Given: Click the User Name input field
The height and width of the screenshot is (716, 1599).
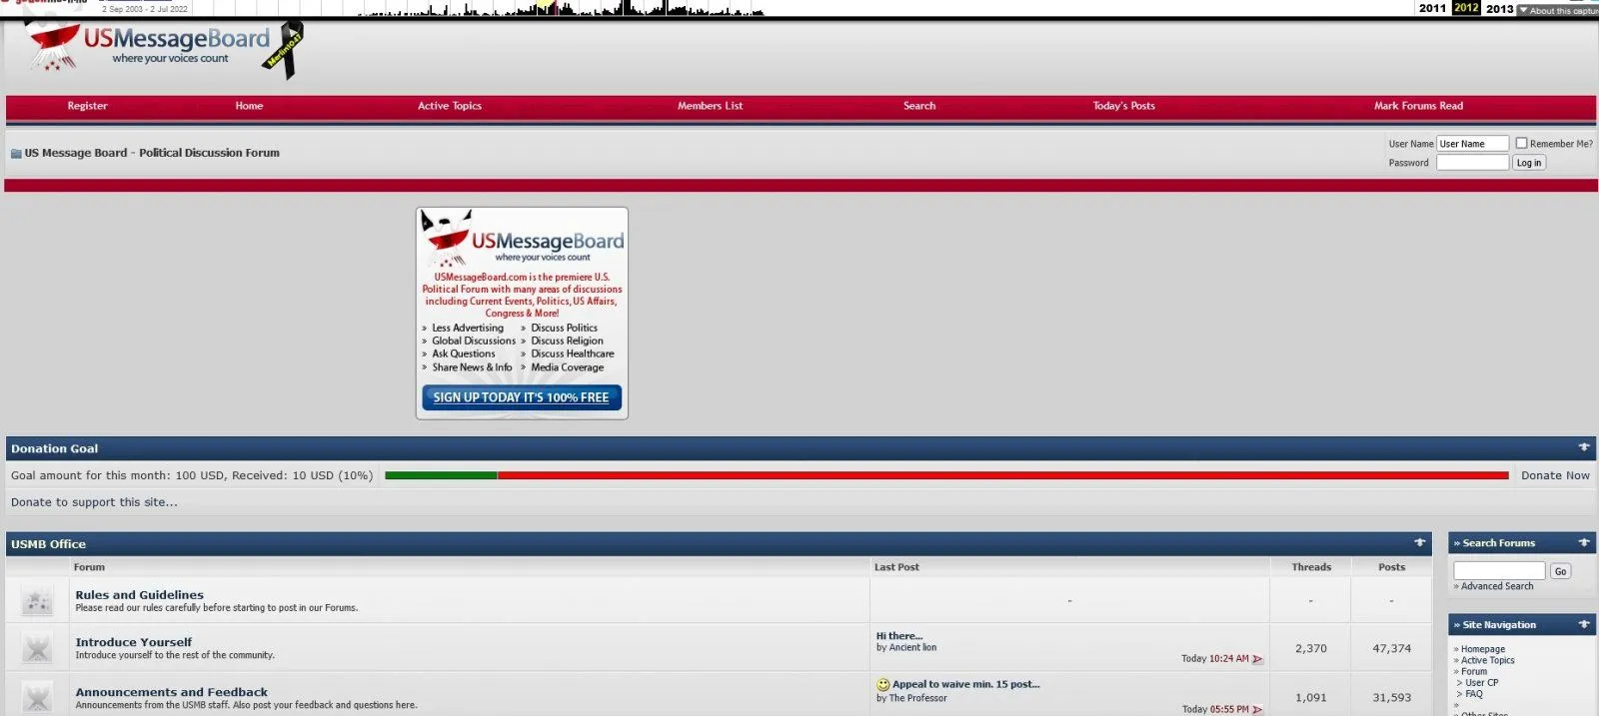Looking at the screenshot, I should pyautogui.click(x=1472, y=144).
